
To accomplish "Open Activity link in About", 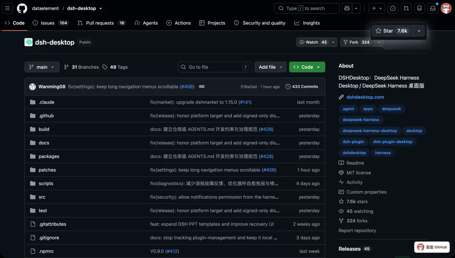I will pyautogui.click(x=351, y=182).
